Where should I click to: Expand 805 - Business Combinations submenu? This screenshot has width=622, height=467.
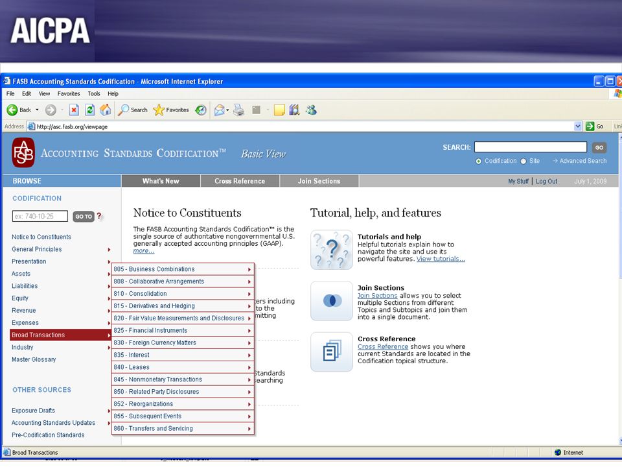(249, 270)
